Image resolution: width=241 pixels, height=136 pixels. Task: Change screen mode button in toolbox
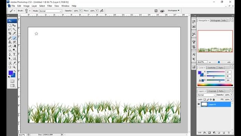[12, 86]
